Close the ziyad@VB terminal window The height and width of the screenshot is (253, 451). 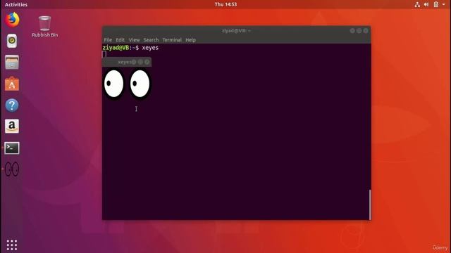pos(366,31)
